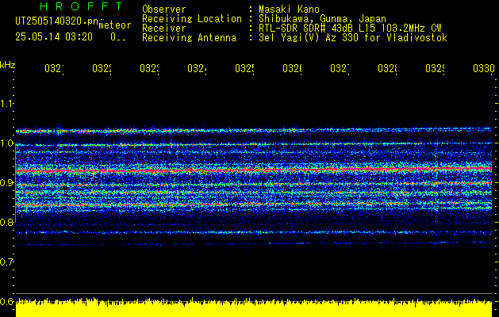This screenshot has width=499, height=317.
Task: Click the 1.1 frequency axis label
Action: coord(6,104)
